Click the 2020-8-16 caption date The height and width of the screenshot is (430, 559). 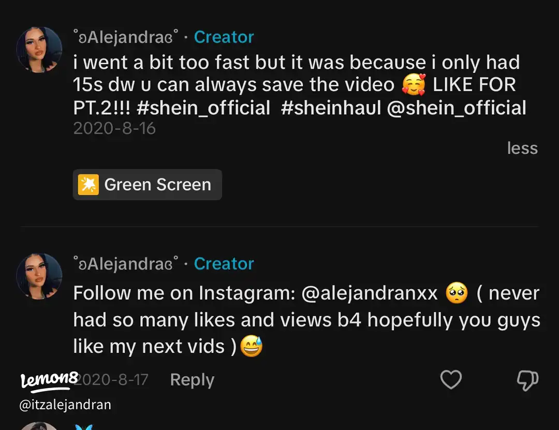114,128
